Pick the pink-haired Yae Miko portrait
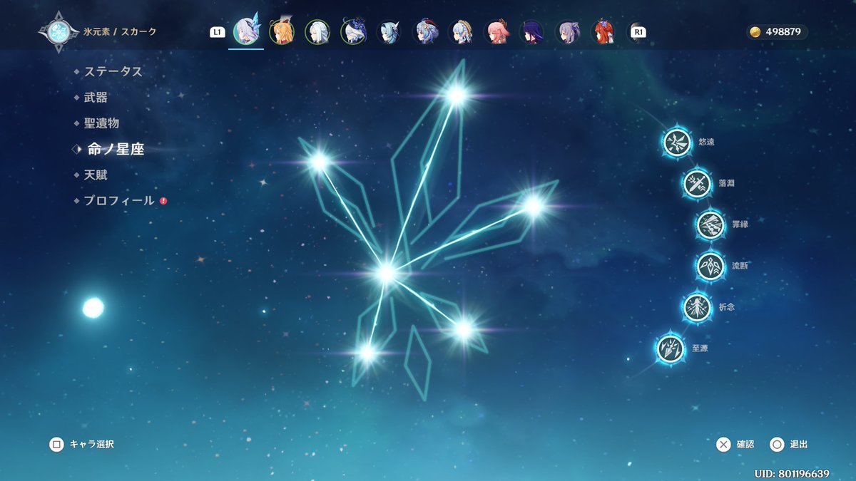The width and height of the screenshot is (856, 481). (496, 32)
